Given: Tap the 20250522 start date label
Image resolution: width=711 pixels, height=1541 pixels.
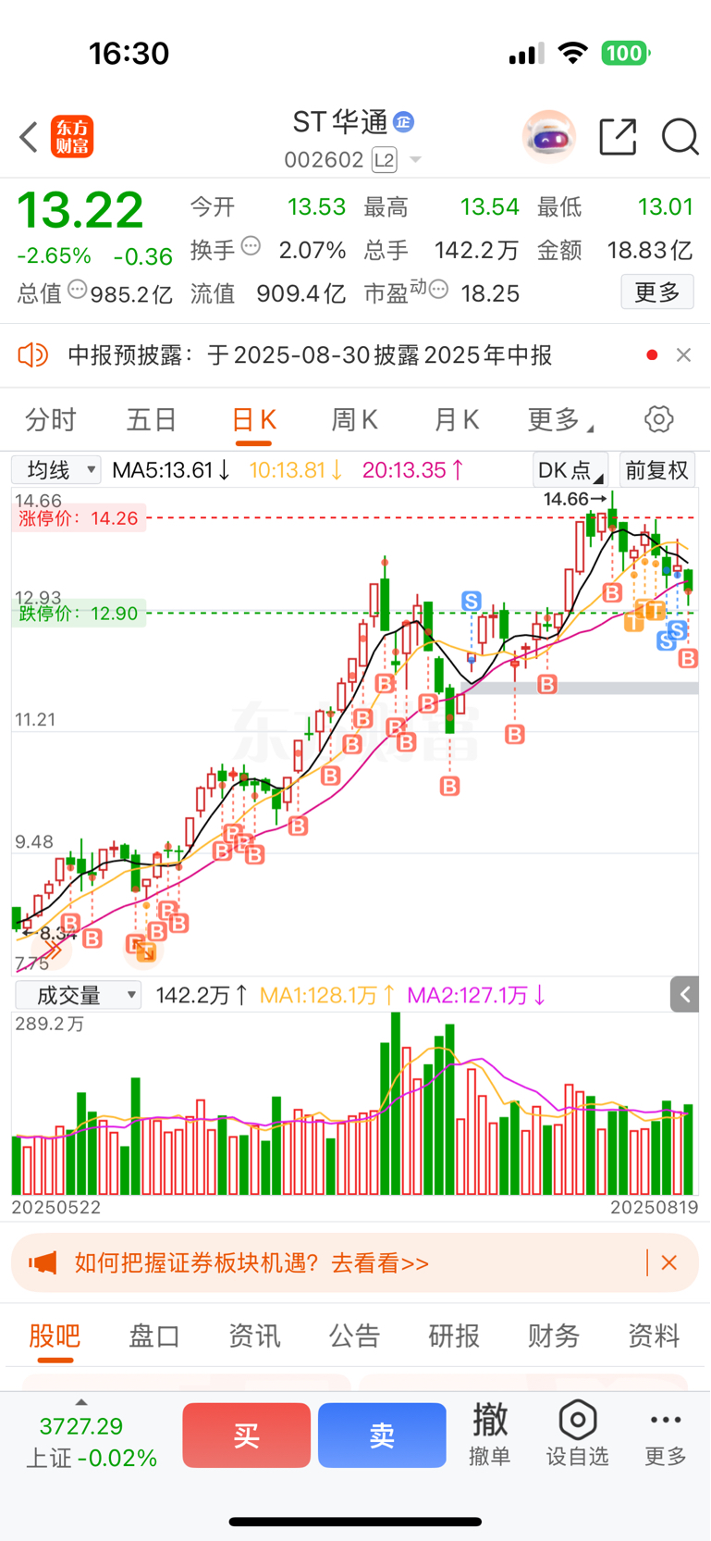Looking at the screenshot, I should pos(55,1208).
